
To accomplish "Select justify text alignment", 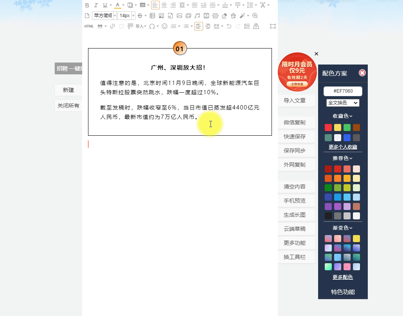I will click(x=194, y=5).
